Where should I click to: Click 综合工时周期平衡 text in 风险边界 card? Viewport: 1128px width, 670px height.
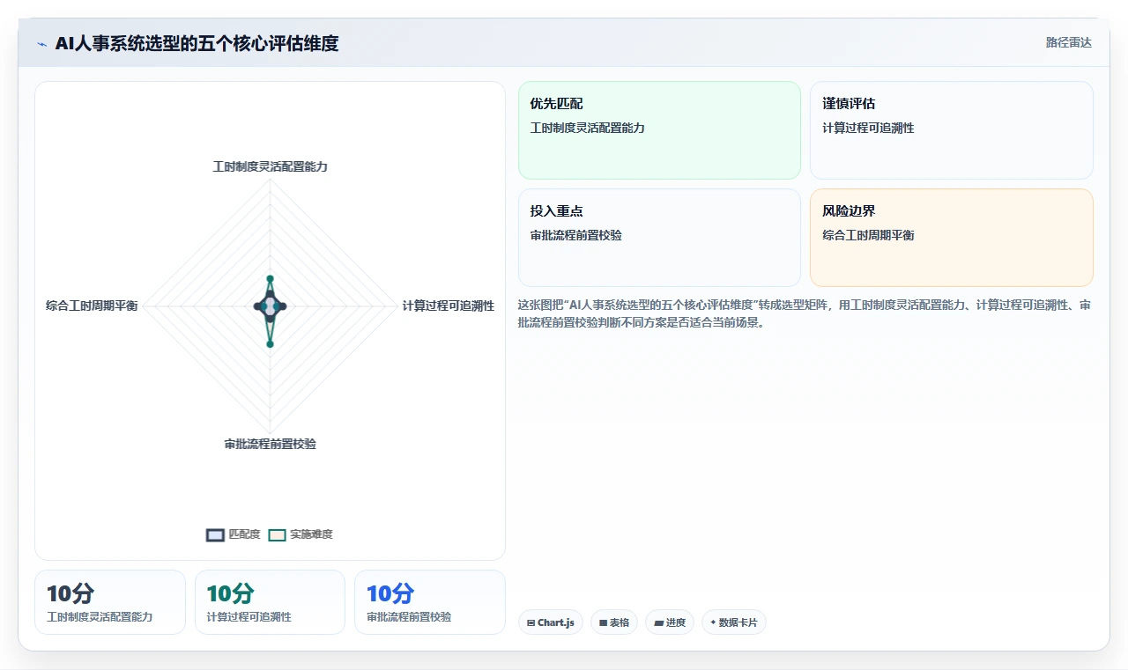pos(868,235)
